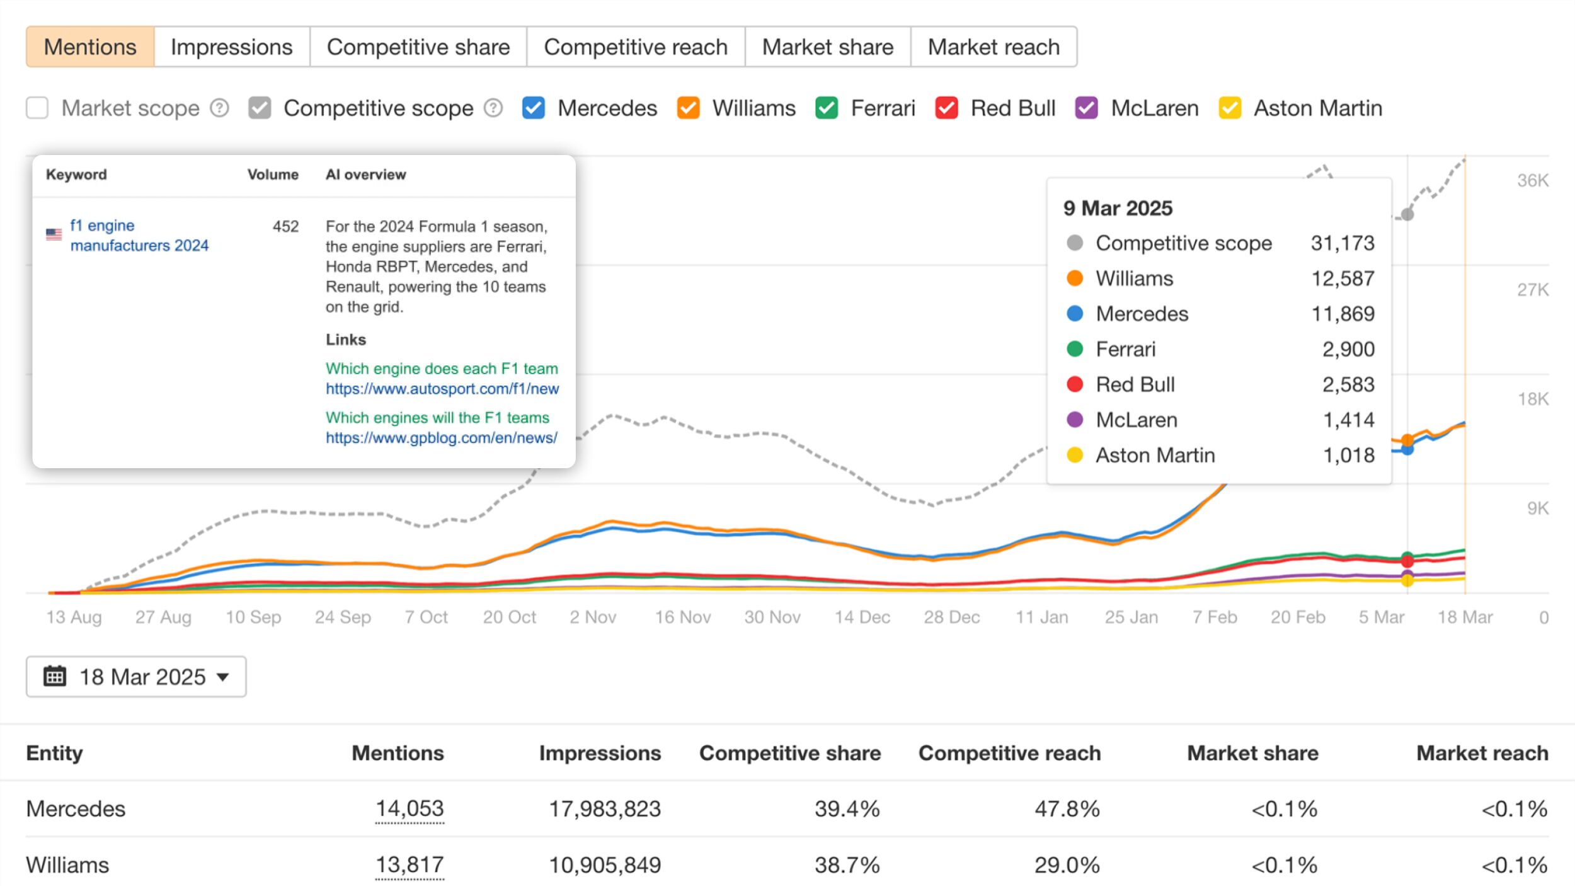Enable the Market scope checkbox

(37, 108)
